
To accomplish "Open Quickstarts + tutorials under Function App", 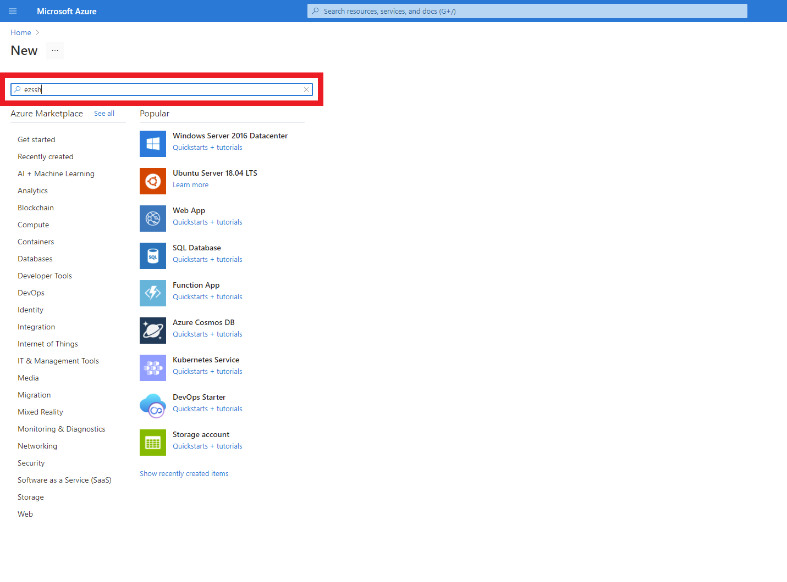I will [207, 297].
